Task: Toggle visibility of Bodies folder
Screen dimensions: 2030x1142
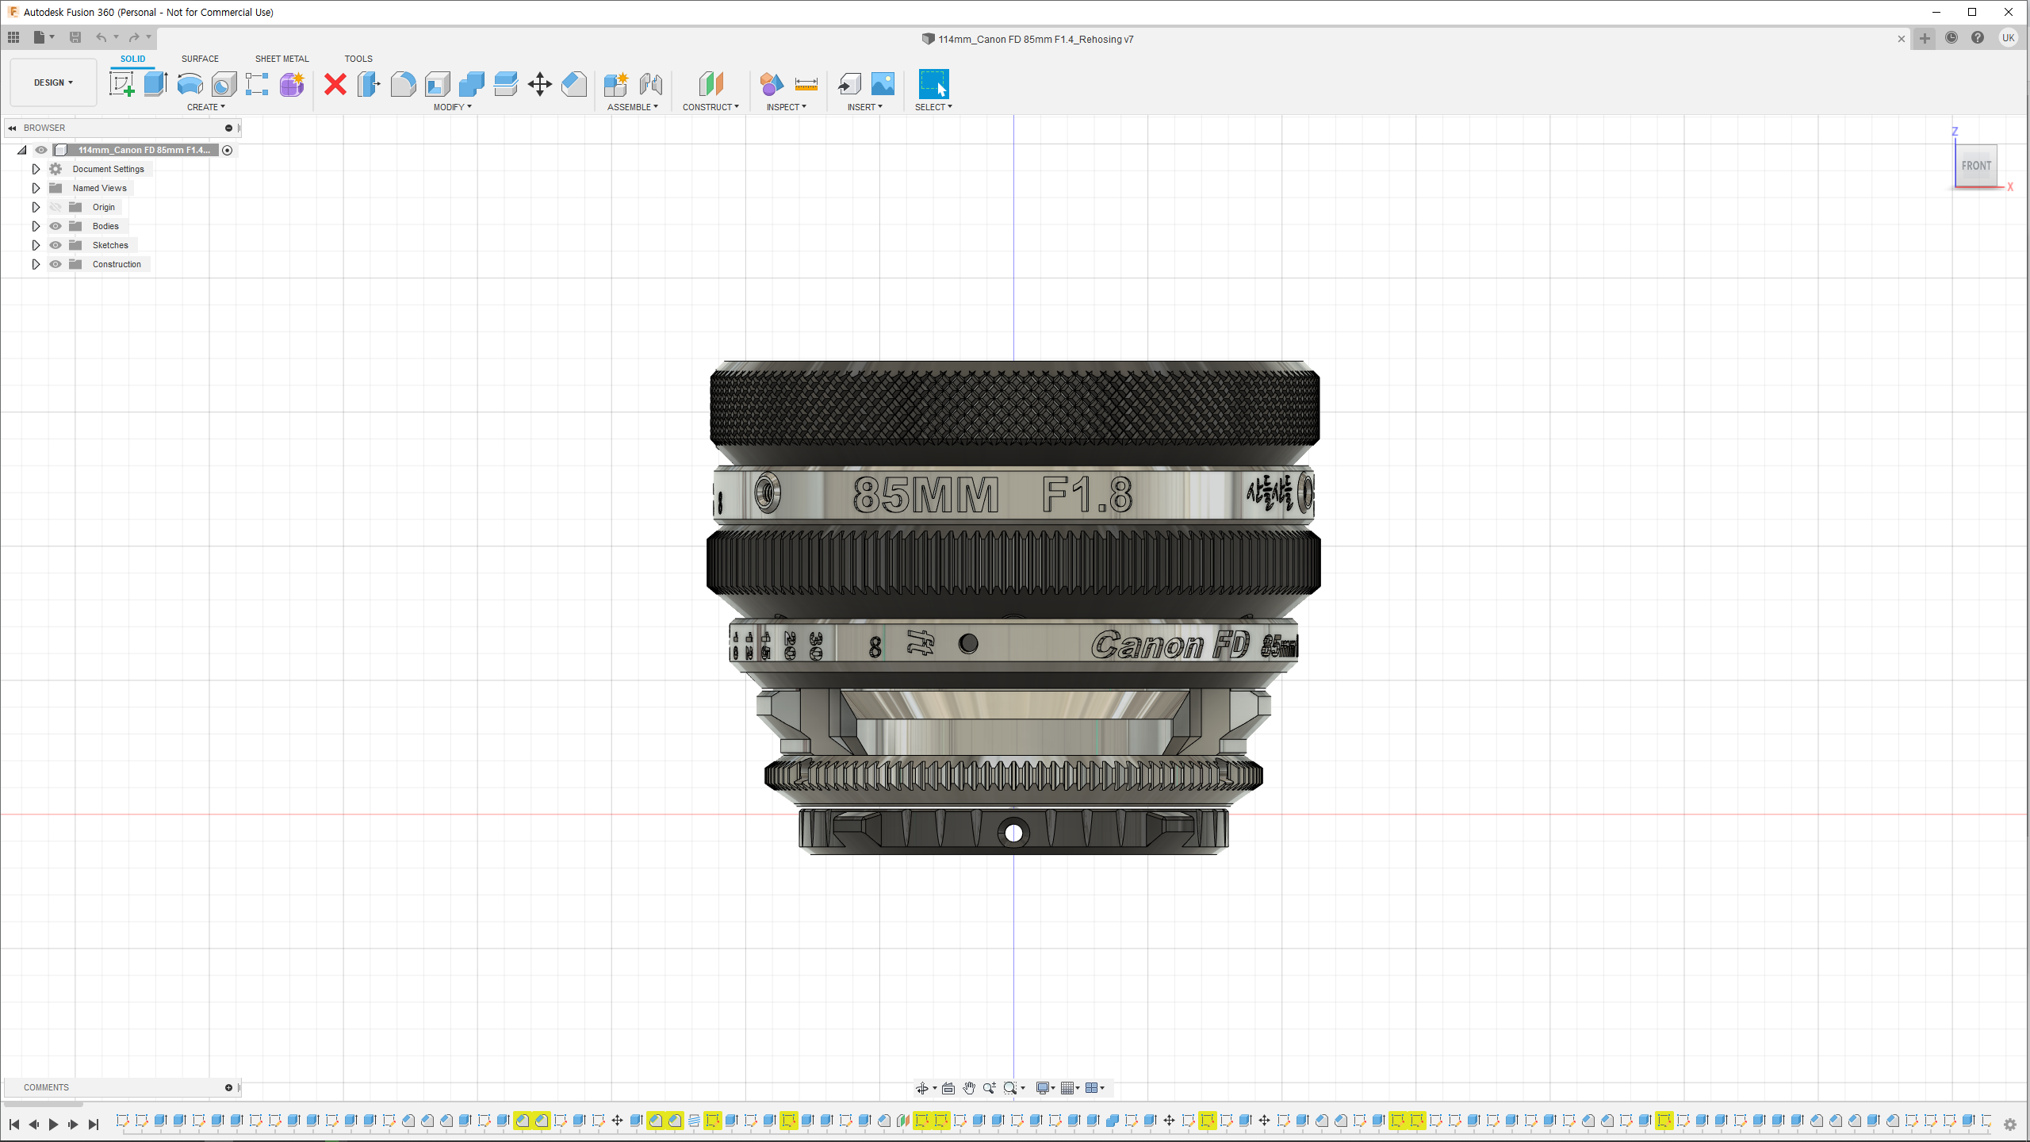Action: coord(56,226)
